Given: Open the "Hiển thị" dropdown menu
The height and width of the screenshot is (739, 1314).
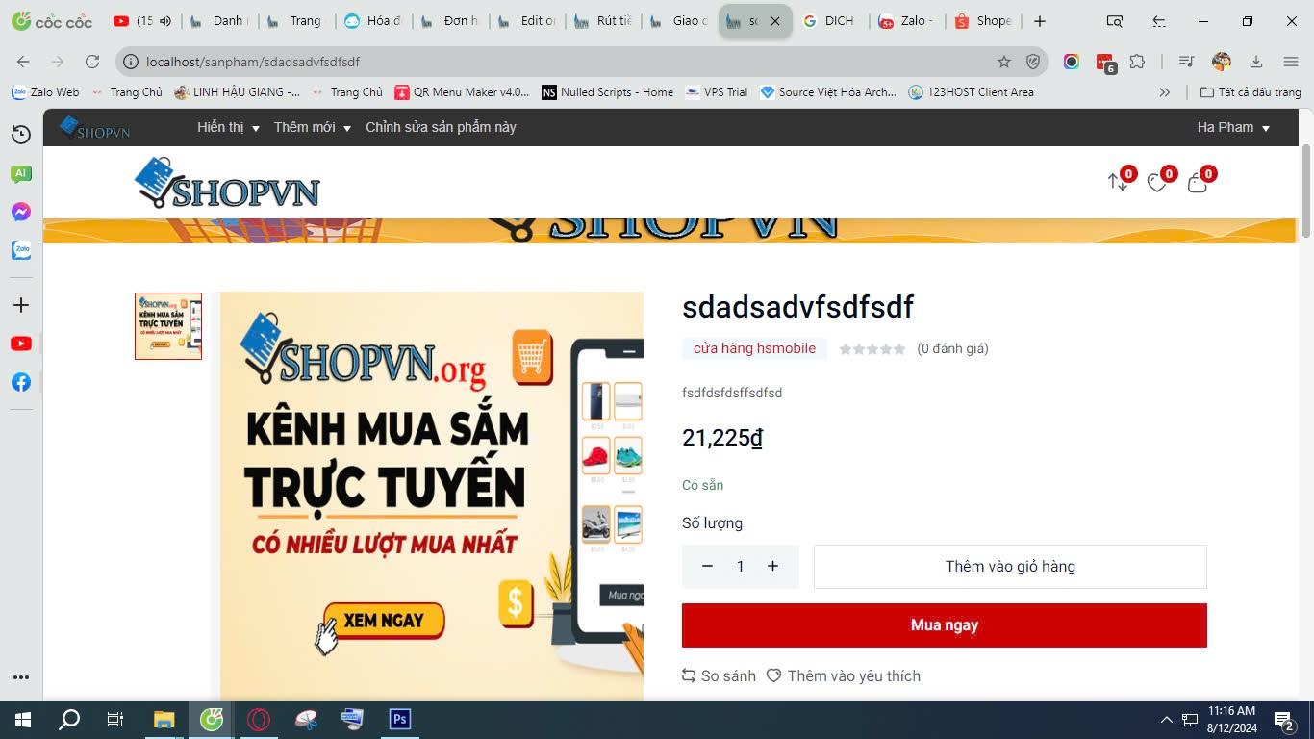Looking at the screenshot, I should click(x=227, y=126).
